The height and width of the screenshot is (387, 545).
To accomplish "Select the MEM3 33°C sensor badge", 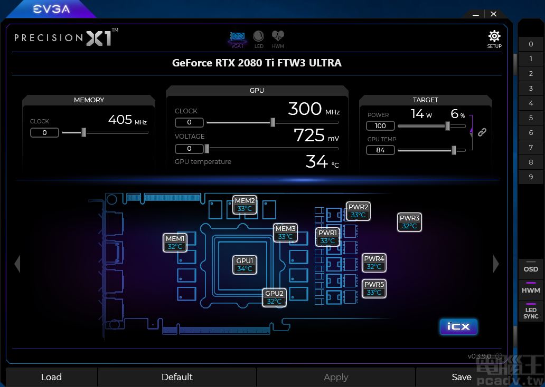I will click(285, 233).
